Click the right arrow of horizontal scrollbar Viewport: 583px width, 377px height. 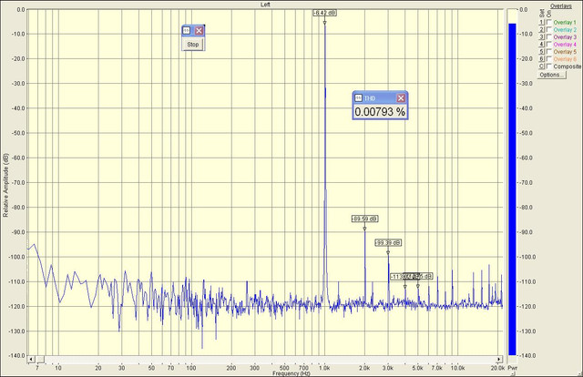click(499, 359)
